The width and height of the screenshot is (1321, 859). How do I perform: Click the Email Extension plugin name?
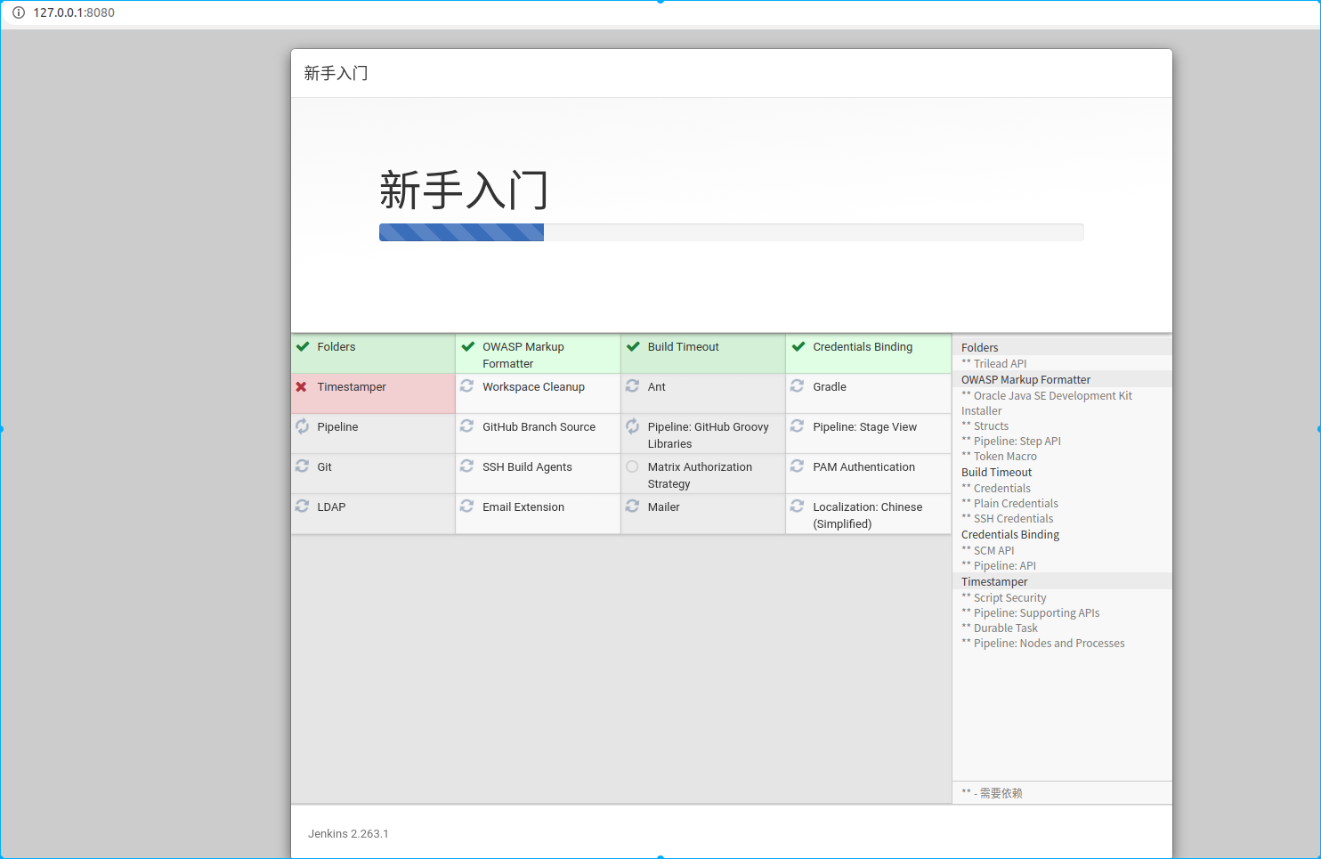(x=523, y=507)
